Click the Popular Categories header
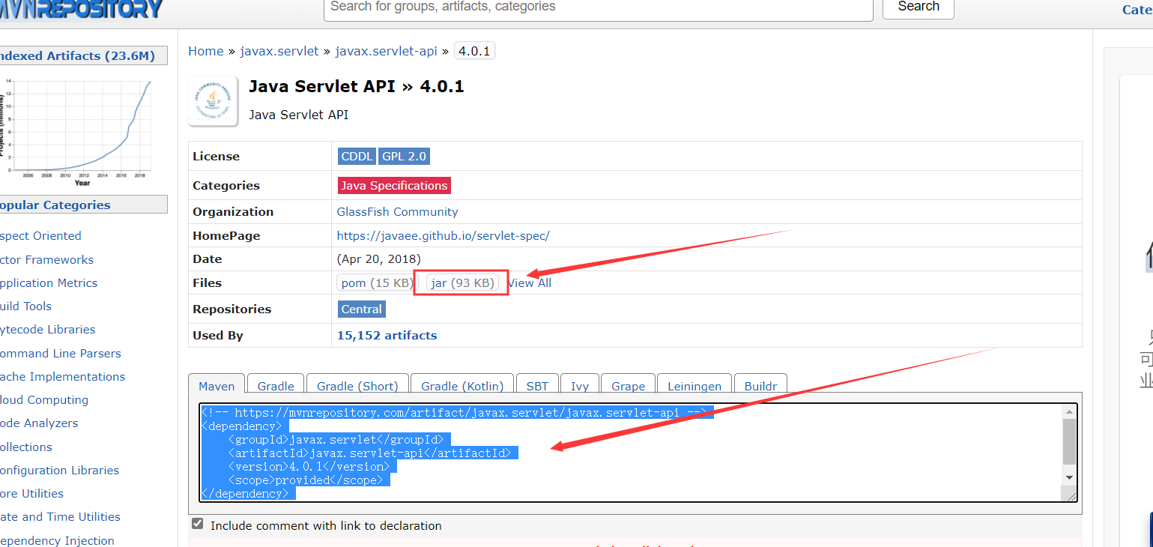The width and height of the screenshot is (1153, 547). pyautogui.click(x=55, y=205)
